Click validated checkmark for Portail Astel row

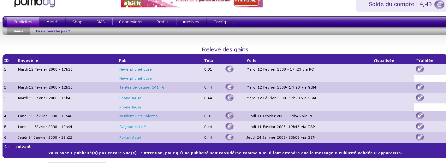tap(419, 137)
